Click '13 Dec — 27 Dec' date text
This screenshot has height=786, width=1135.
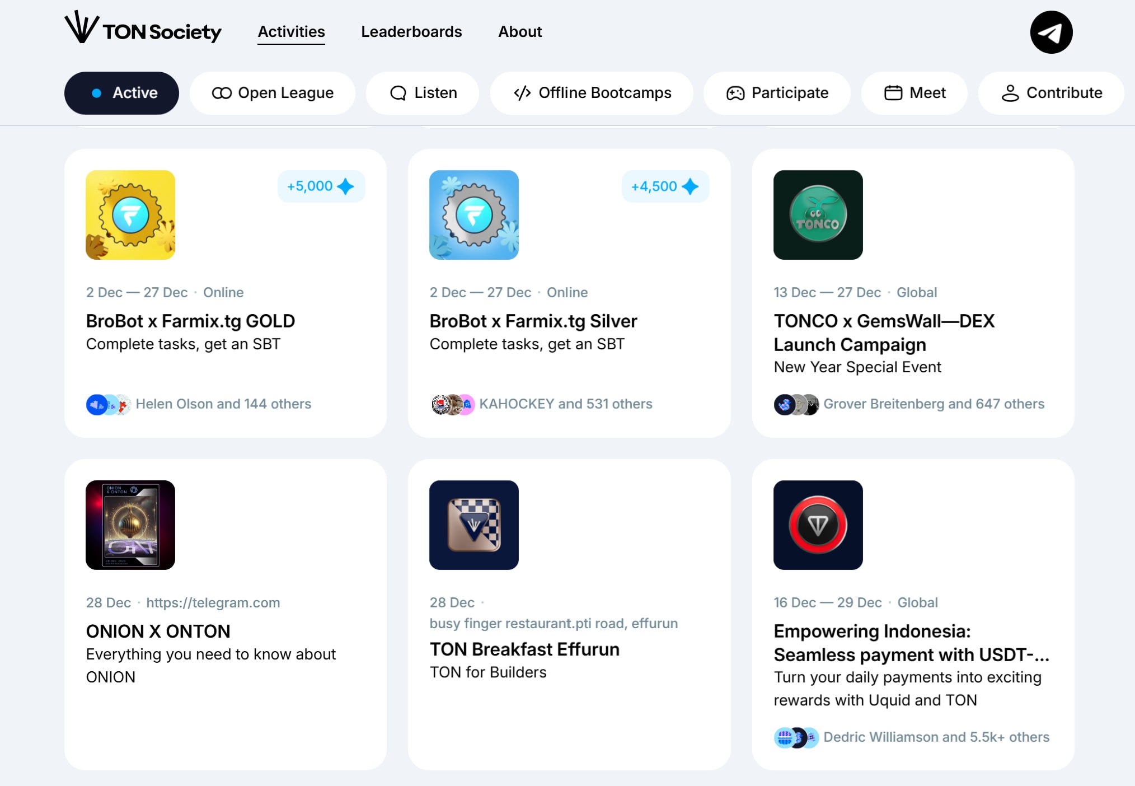click(x=827, y=293)
